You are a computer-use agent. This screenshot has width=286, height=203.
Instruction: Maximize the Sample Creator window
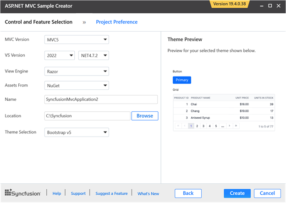[x=270, y=6]
